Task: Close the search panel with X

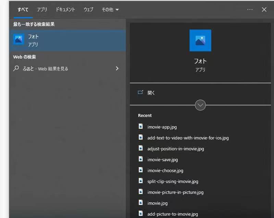Action: 264,10
